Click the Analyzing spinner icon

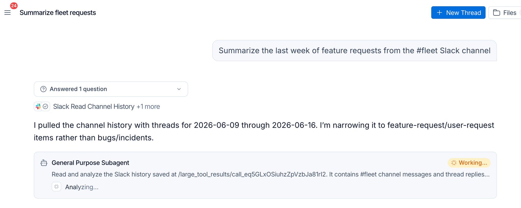point(56,187)
